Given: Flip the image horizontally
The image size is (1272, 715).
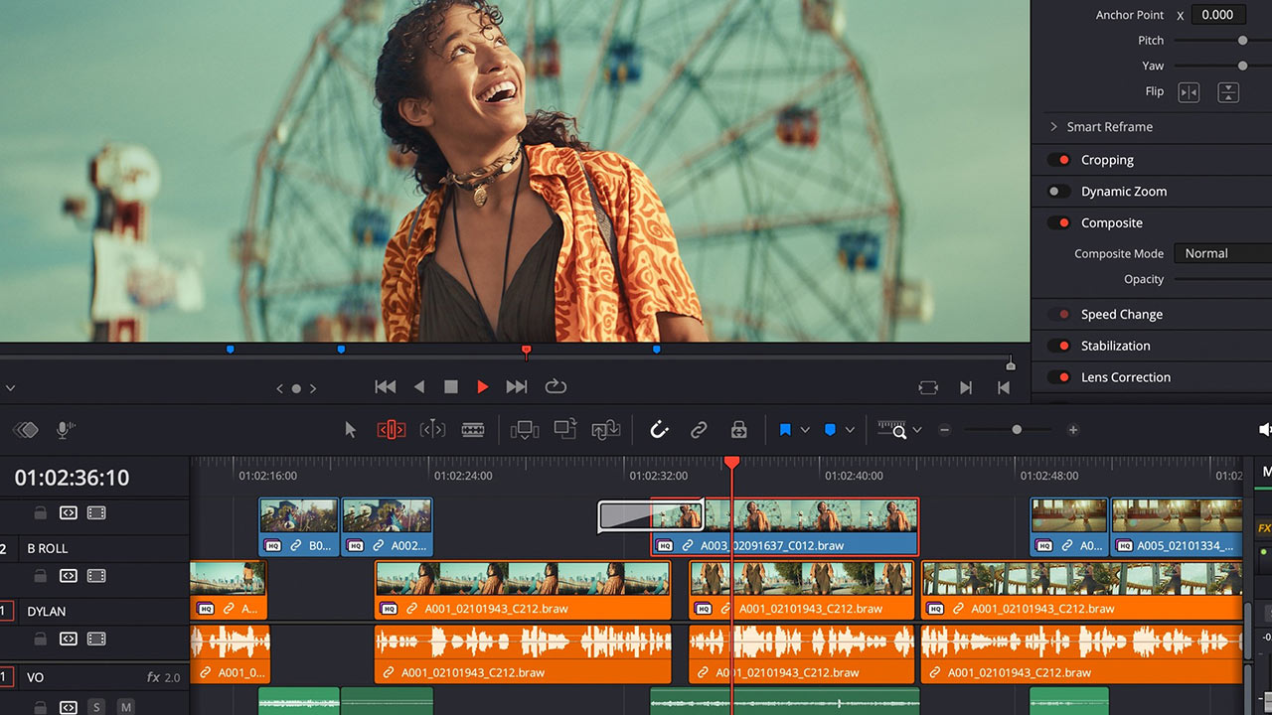Looking at the screenshot, I should tap(1189, 92).
